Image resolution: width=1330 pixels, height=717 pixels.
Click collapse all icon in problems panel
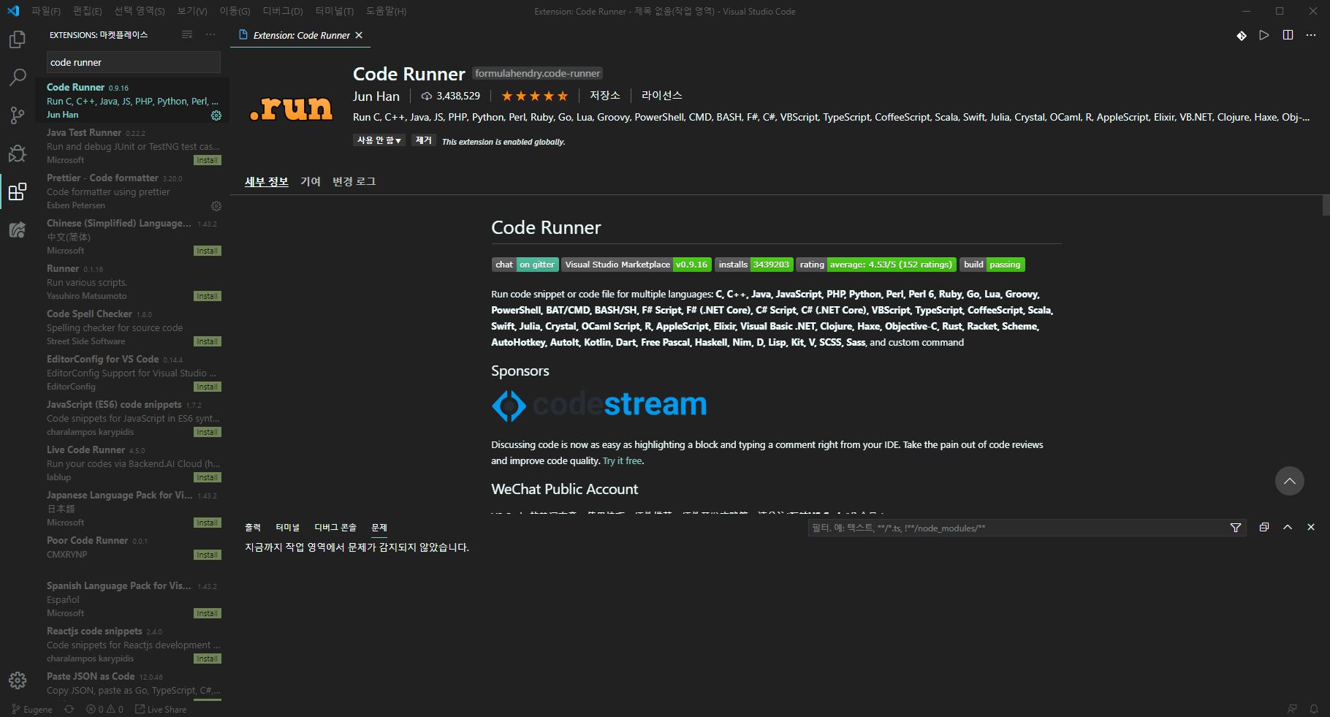coord(1264,527)
